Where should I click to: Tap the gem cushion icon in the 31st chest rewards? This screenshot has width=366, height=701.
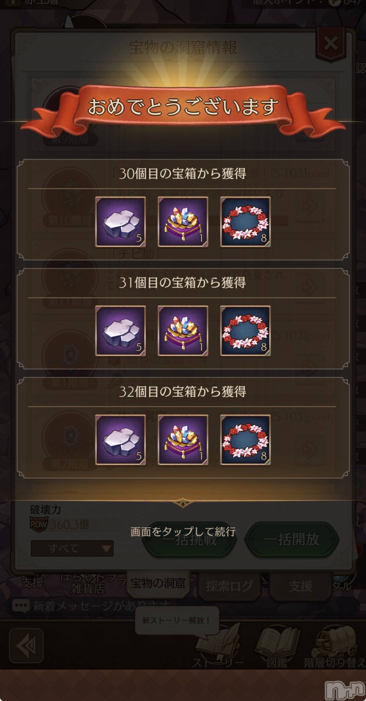click(x=183, y=331)
